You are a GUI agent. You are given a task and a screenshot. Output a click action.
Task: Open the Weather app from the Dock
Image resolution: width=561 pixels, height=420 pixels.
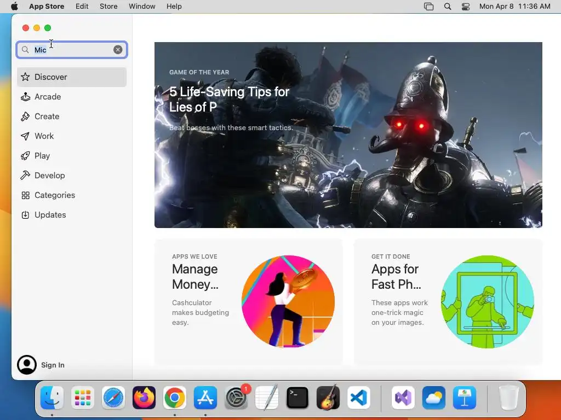pyautogui.click(x=434, y=398)
